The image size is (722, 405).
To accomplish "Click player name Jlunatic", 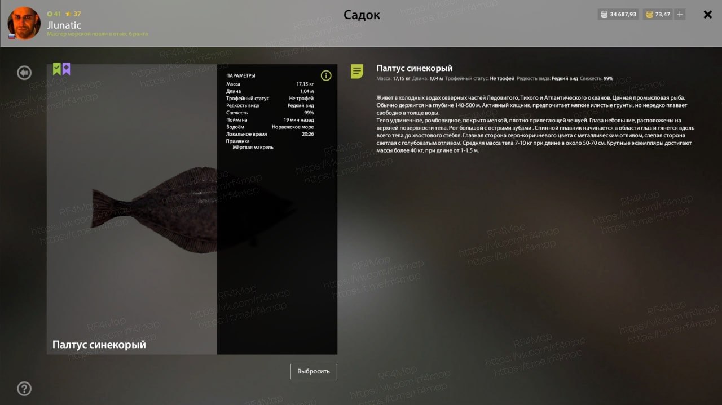I will 64,25.
